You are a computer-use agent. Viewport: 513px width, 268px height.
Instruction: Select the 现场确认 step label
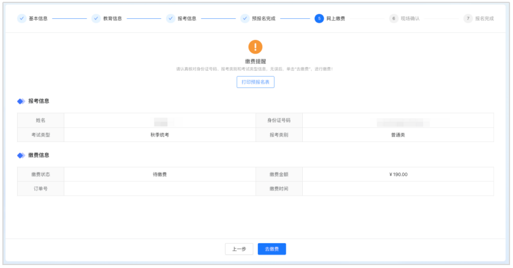click(x=410, y=18)
